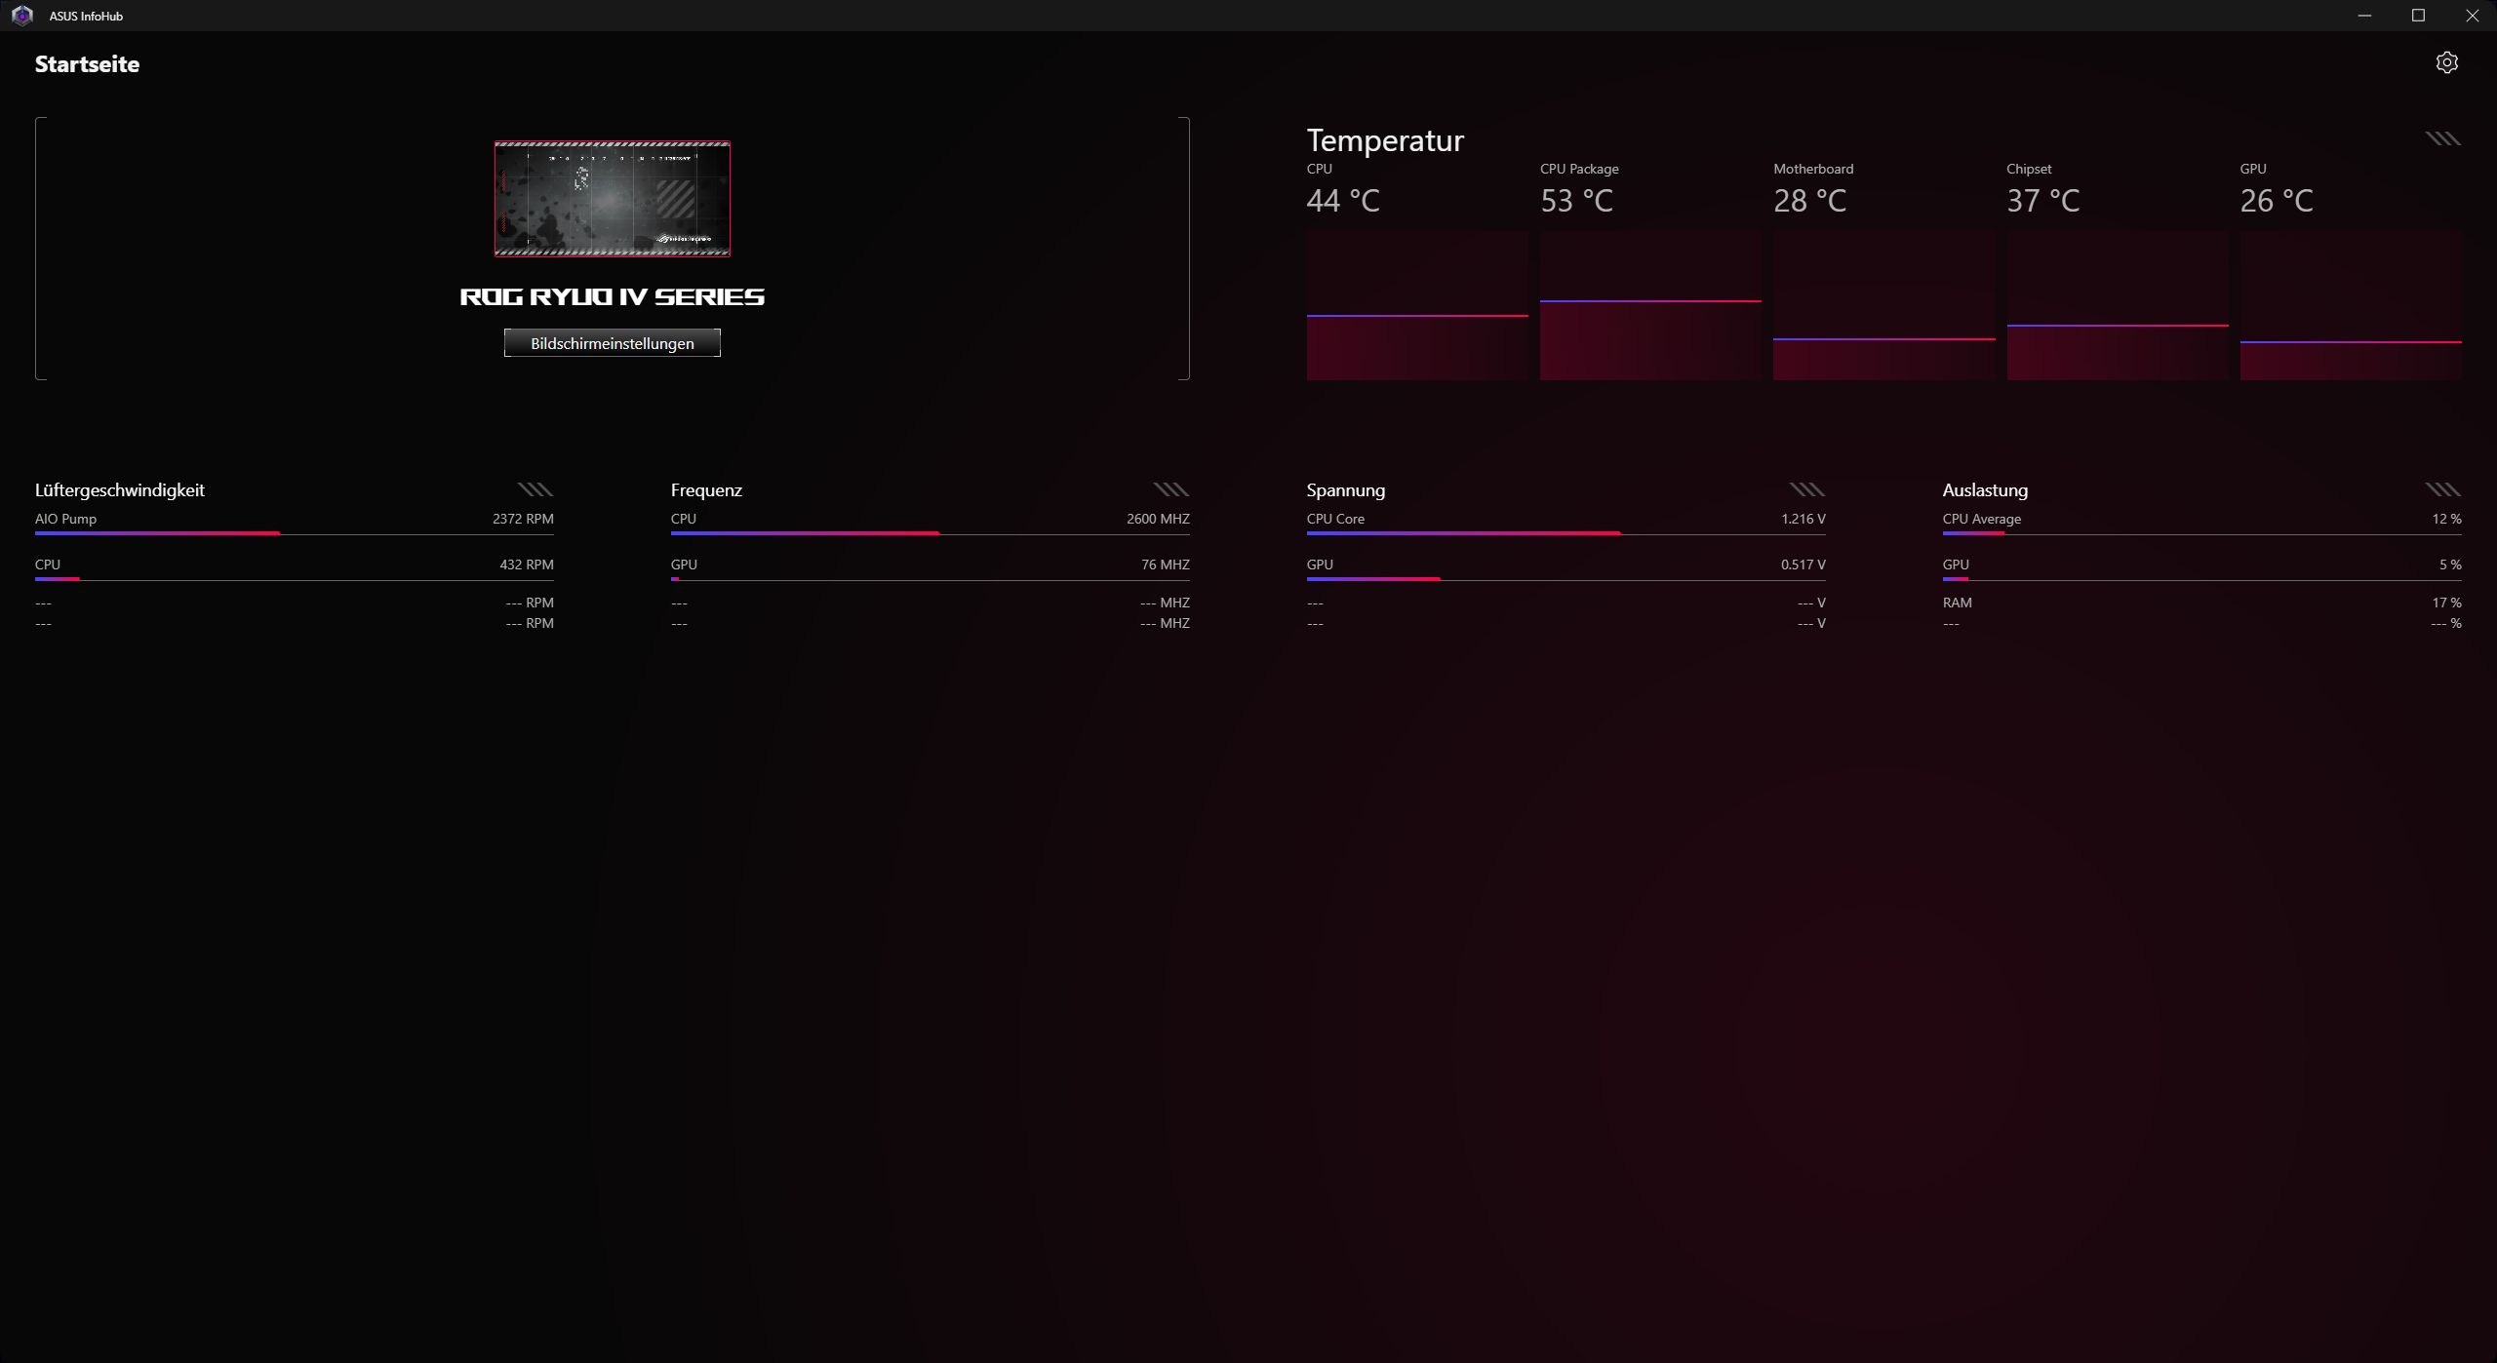Click the ROG Ryuo screen preview thumbnail
Viewport: 2497px width, 1363px height.
click(612, 199)
